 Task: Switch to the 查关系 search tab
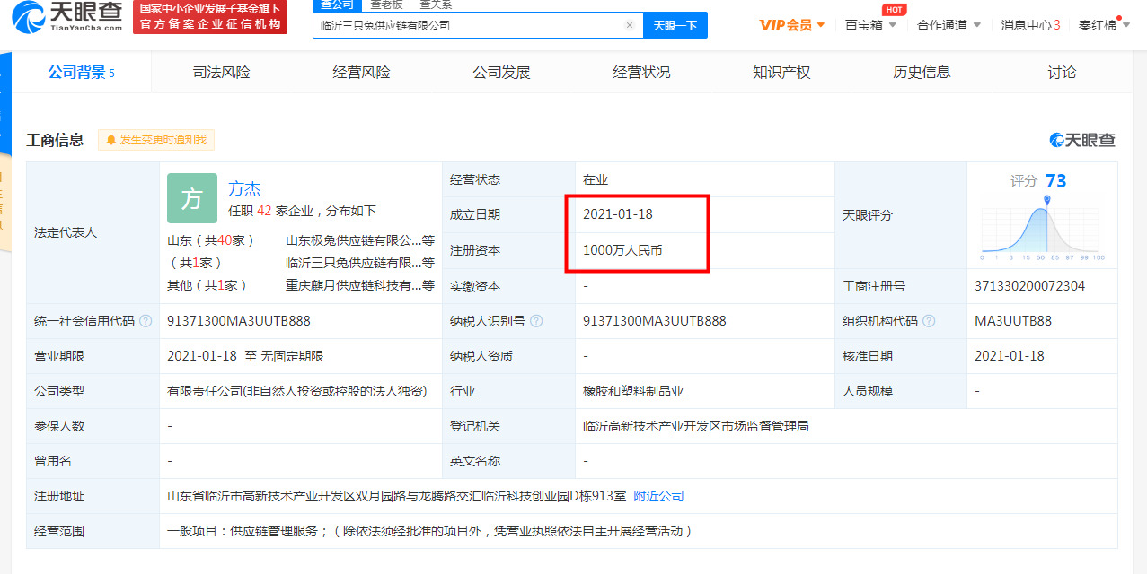436,4
